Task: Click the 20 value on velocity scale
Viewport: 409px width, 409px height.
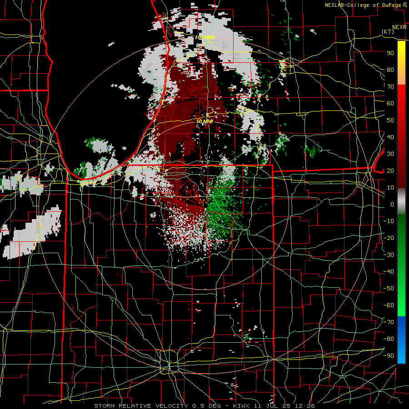Action: (390, 171)
